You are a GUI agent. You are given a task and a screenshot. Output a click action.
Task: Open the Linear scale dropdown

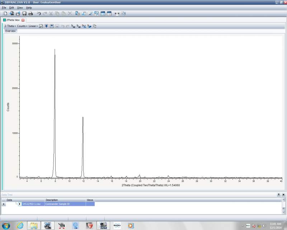[x=33, y=26]
